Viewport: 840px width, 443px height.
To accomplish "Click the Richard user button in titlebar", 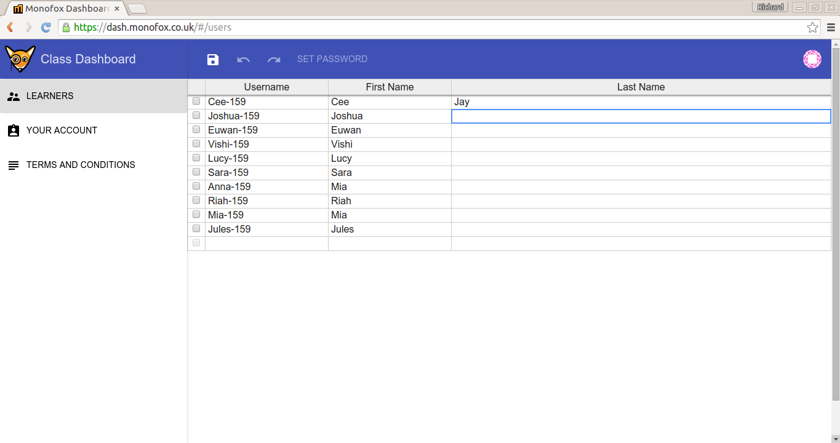I will pyautogui.click(x=770, y=7).
